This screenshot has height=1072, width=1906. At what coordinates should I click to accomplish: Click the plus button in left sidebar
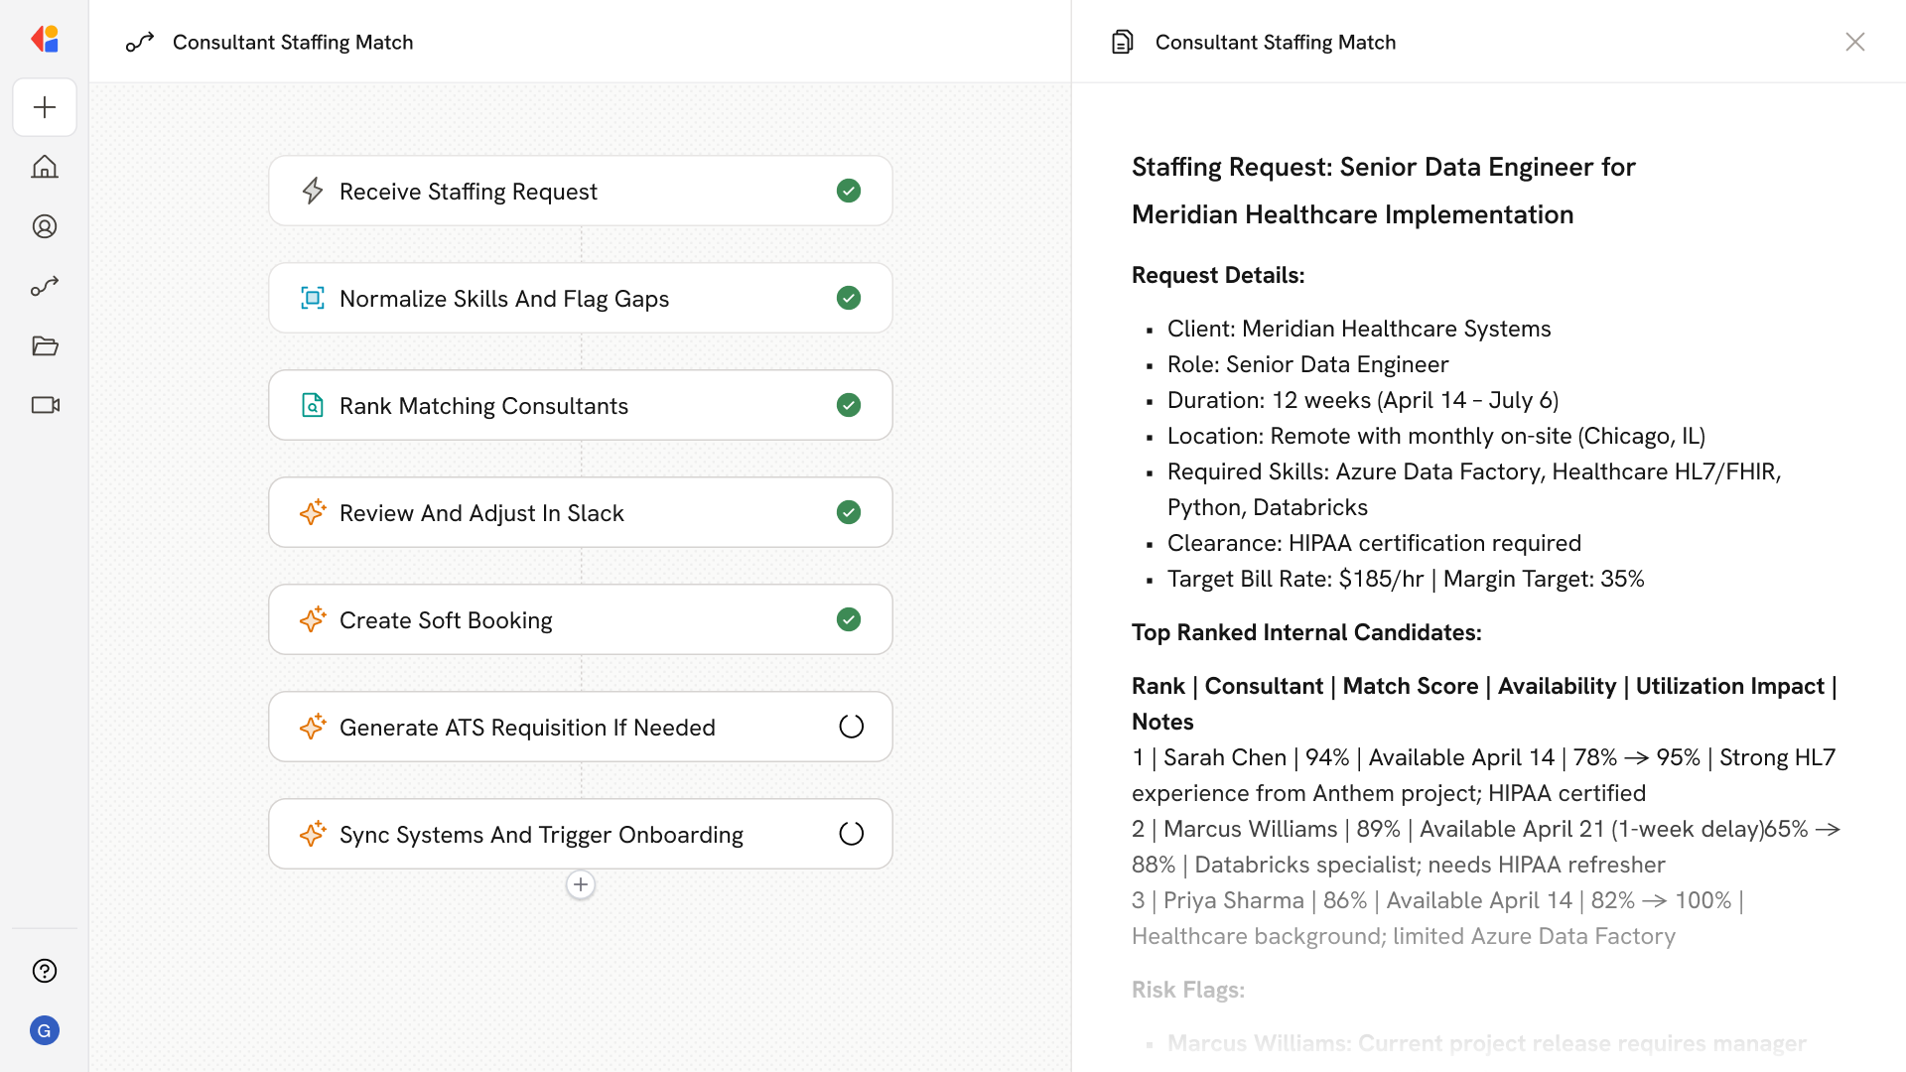pyautogui.click(x=45, y=107)
